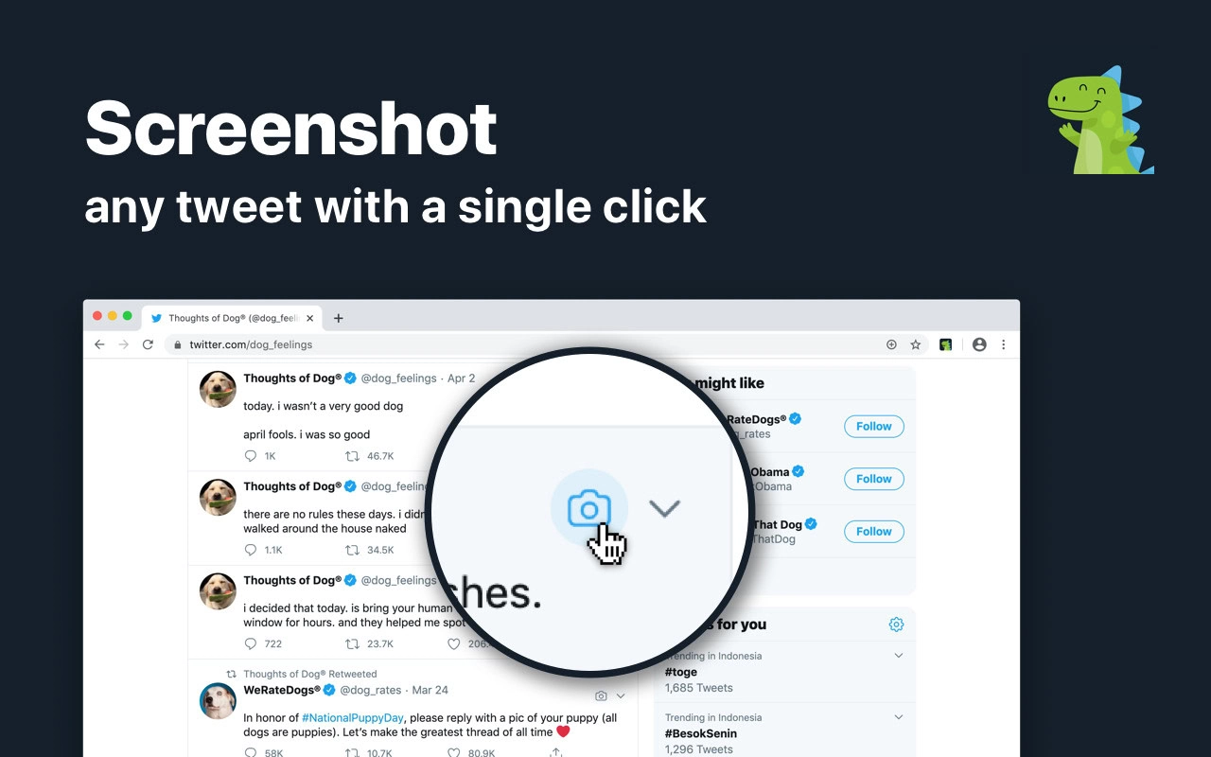The height and width of the screenshot is (757, 1211).
Task: Follow the WeRateDogs account
Action: pyautogui.click(x=873, y=426)
